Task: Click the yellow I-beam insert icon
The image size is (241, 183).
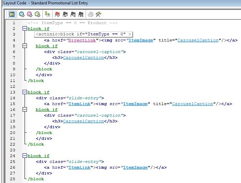Action: click(48, 14)
